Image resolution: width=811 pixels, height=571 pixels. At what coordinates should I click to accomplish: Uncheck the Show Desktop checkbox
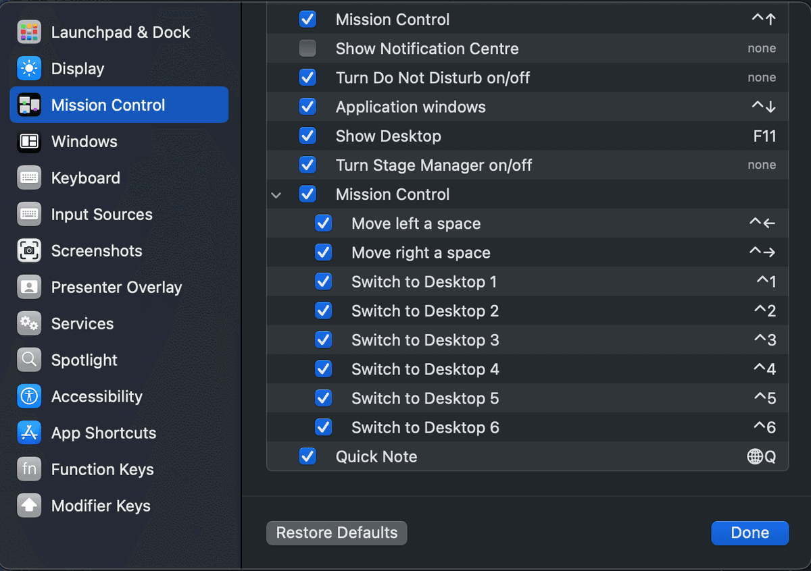(x=308, y=136)
